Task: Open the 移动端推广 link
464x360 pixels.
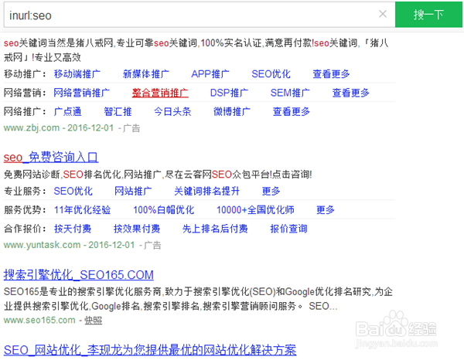Action: point(77,74)
